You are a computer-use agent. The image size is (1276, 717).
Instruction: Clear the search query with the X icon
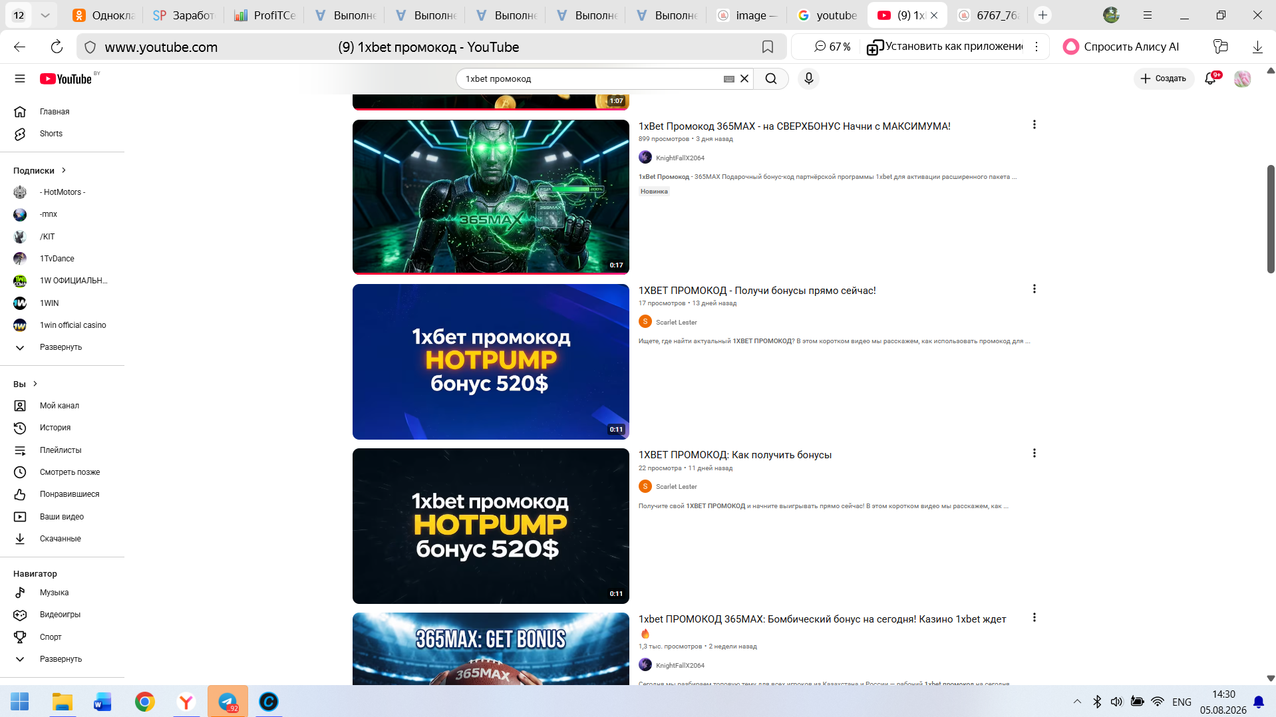[x=744, y=78]
